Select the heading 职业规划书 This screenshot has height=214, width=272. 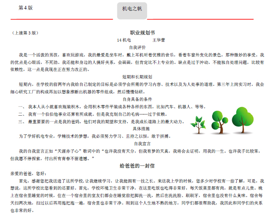pos(142,33)
